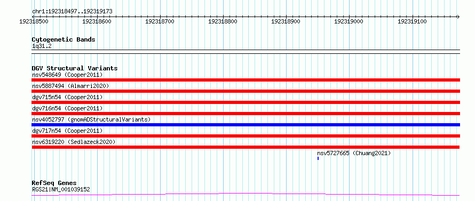Image resolution: width=475 pixels, height=201 pixels.
Task: Click the red bar under nsv6319220
Action: click(246, 147)
